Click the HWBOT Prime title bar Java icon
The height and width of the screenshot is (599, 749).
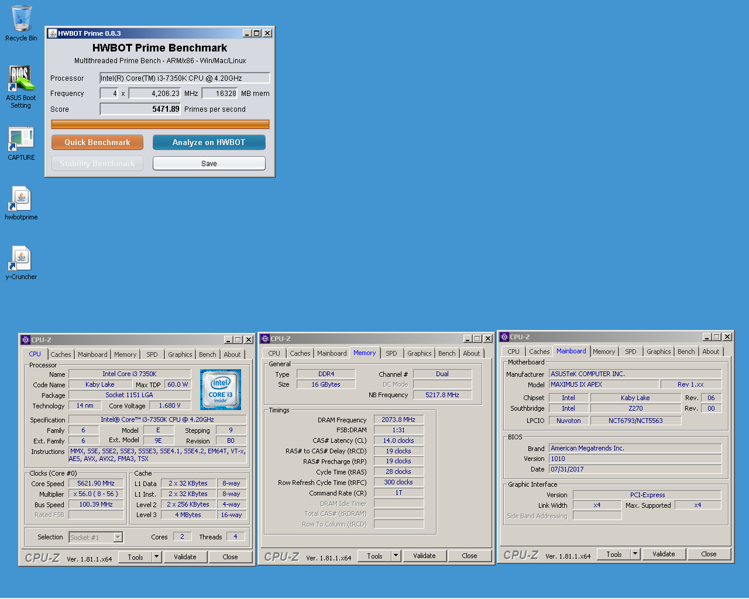point(52,33)
